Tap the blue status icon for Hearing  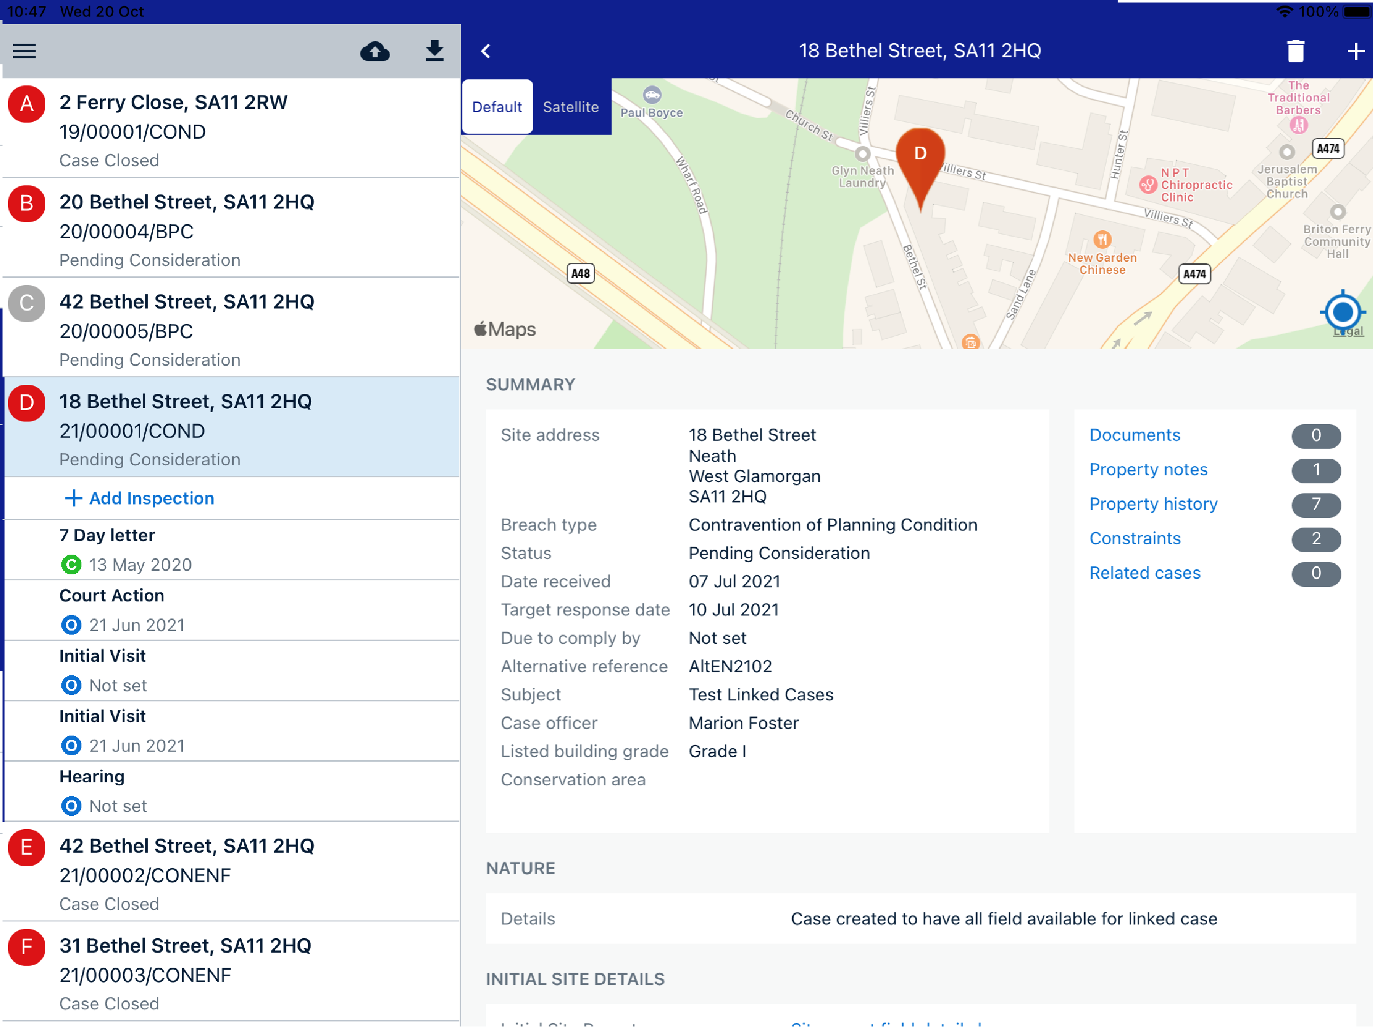pos(71,806)
